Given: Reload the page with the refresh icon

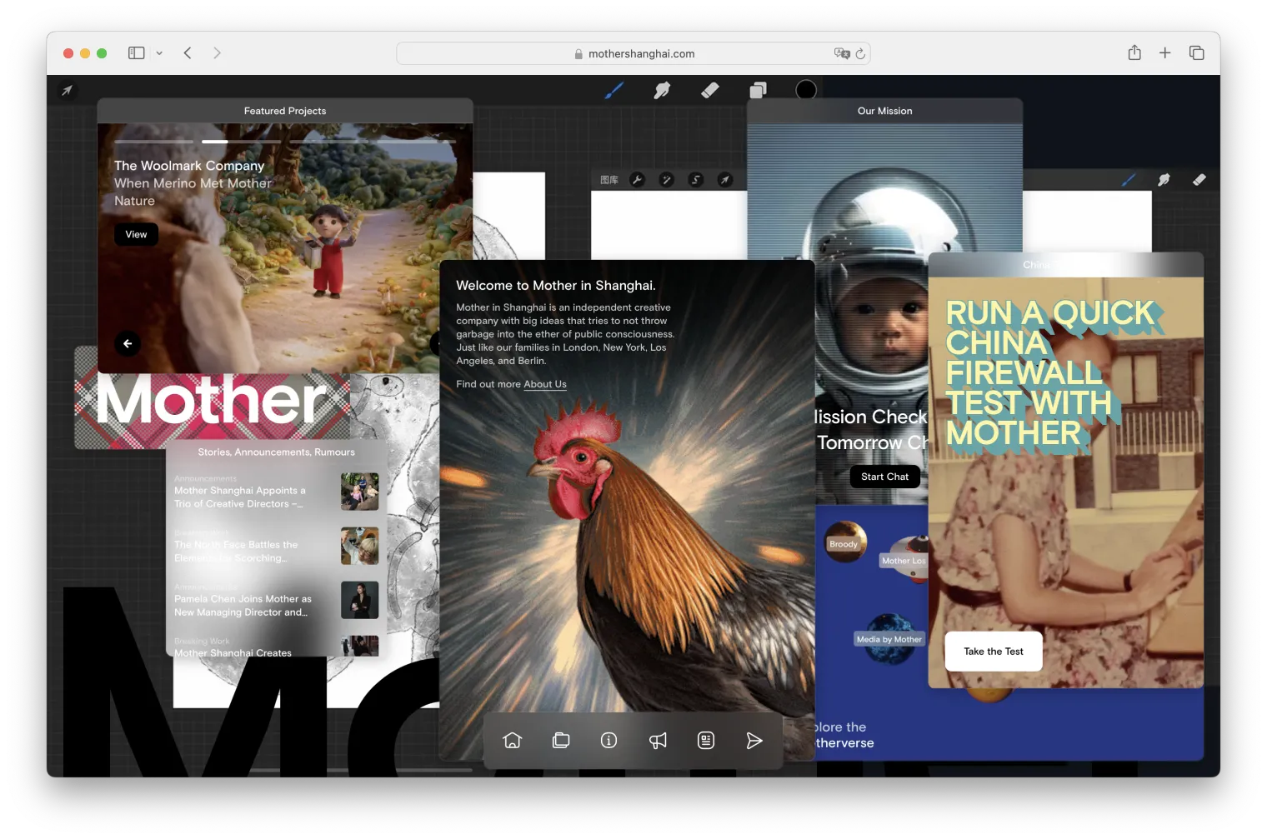Looking at the screenshot, I should point(860,53).
